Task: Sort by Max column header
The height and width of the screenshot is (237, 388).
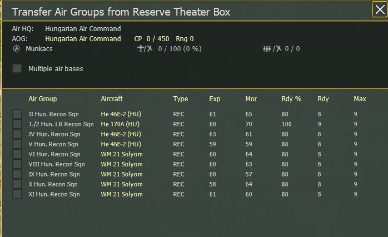Action: click(360, 99)
